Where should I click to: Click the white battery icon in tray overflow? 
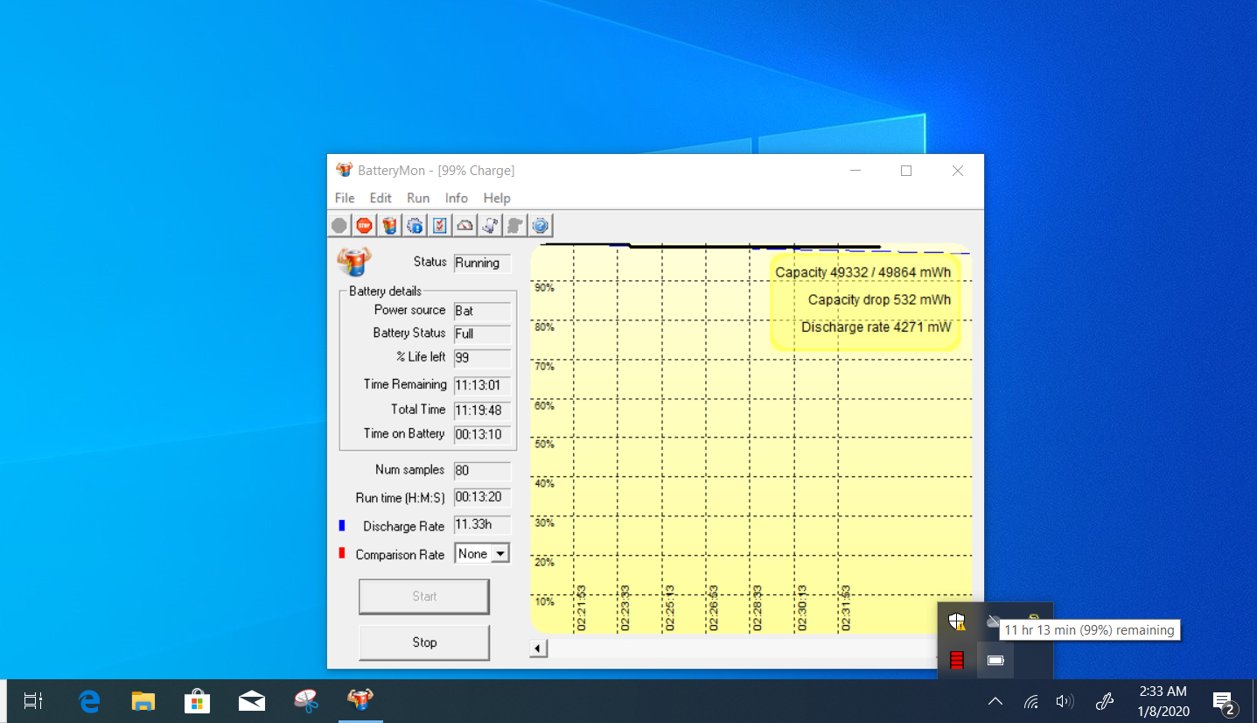[x=995, y=660]
